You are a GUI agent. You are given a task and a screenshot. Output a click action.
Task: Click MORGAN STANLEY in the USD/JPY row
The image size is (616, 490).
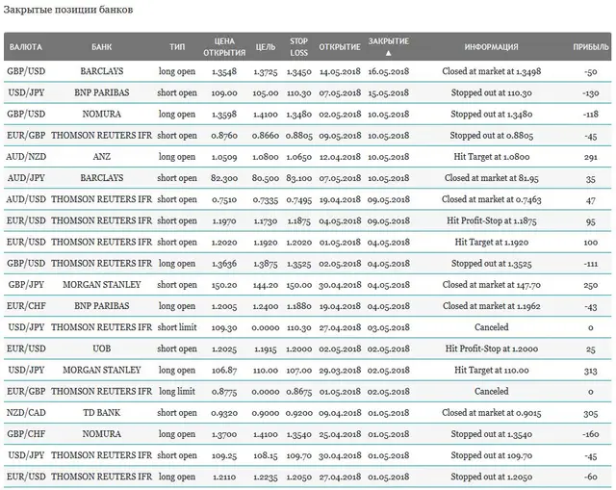pos(101,370)
